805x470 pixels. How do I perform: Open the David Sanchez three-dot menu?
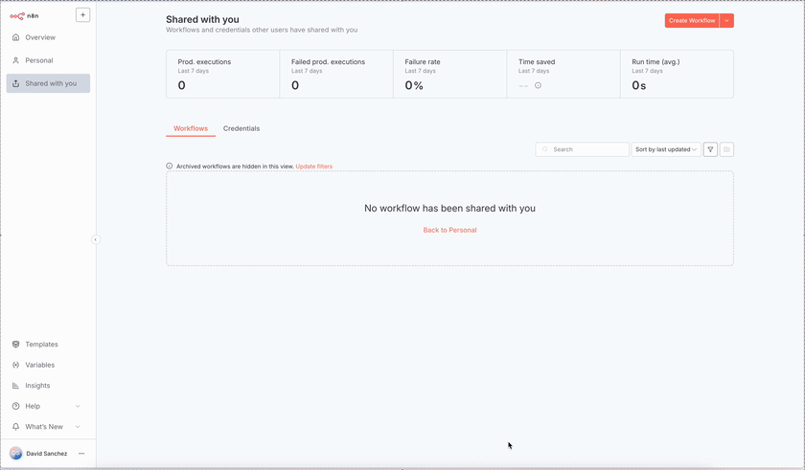(81, 454)
